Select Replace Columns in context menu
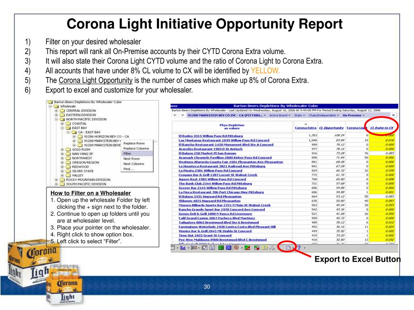 click(x=136, y=149)
